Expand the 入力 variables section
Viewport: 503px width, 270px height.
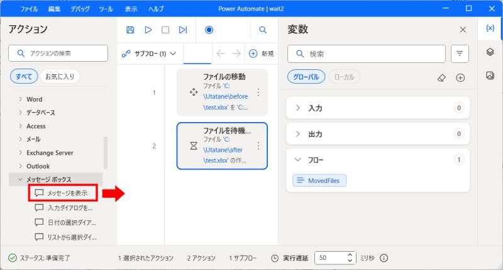pyautogui.click(x=298, y=108)
